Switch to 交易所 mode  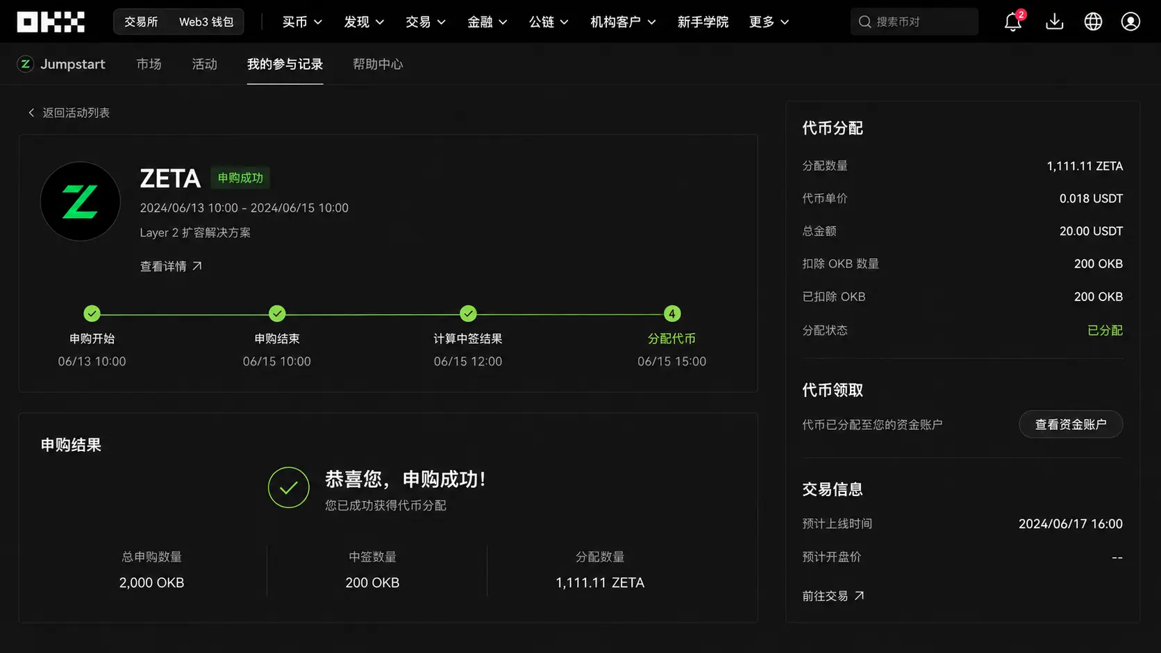[141, 22]
